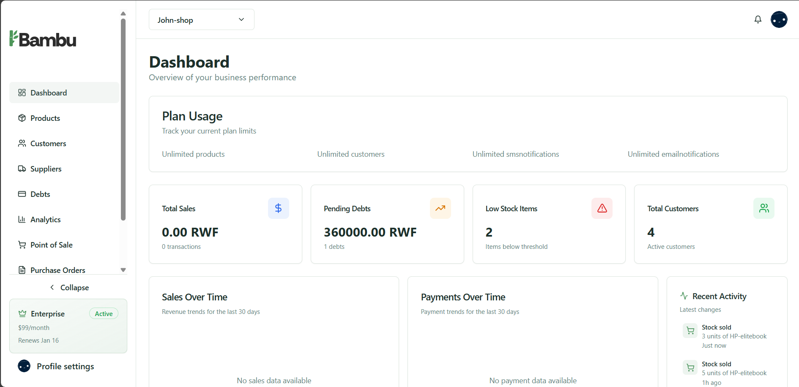Go to Products in sidebar

[x=45, y=118]
